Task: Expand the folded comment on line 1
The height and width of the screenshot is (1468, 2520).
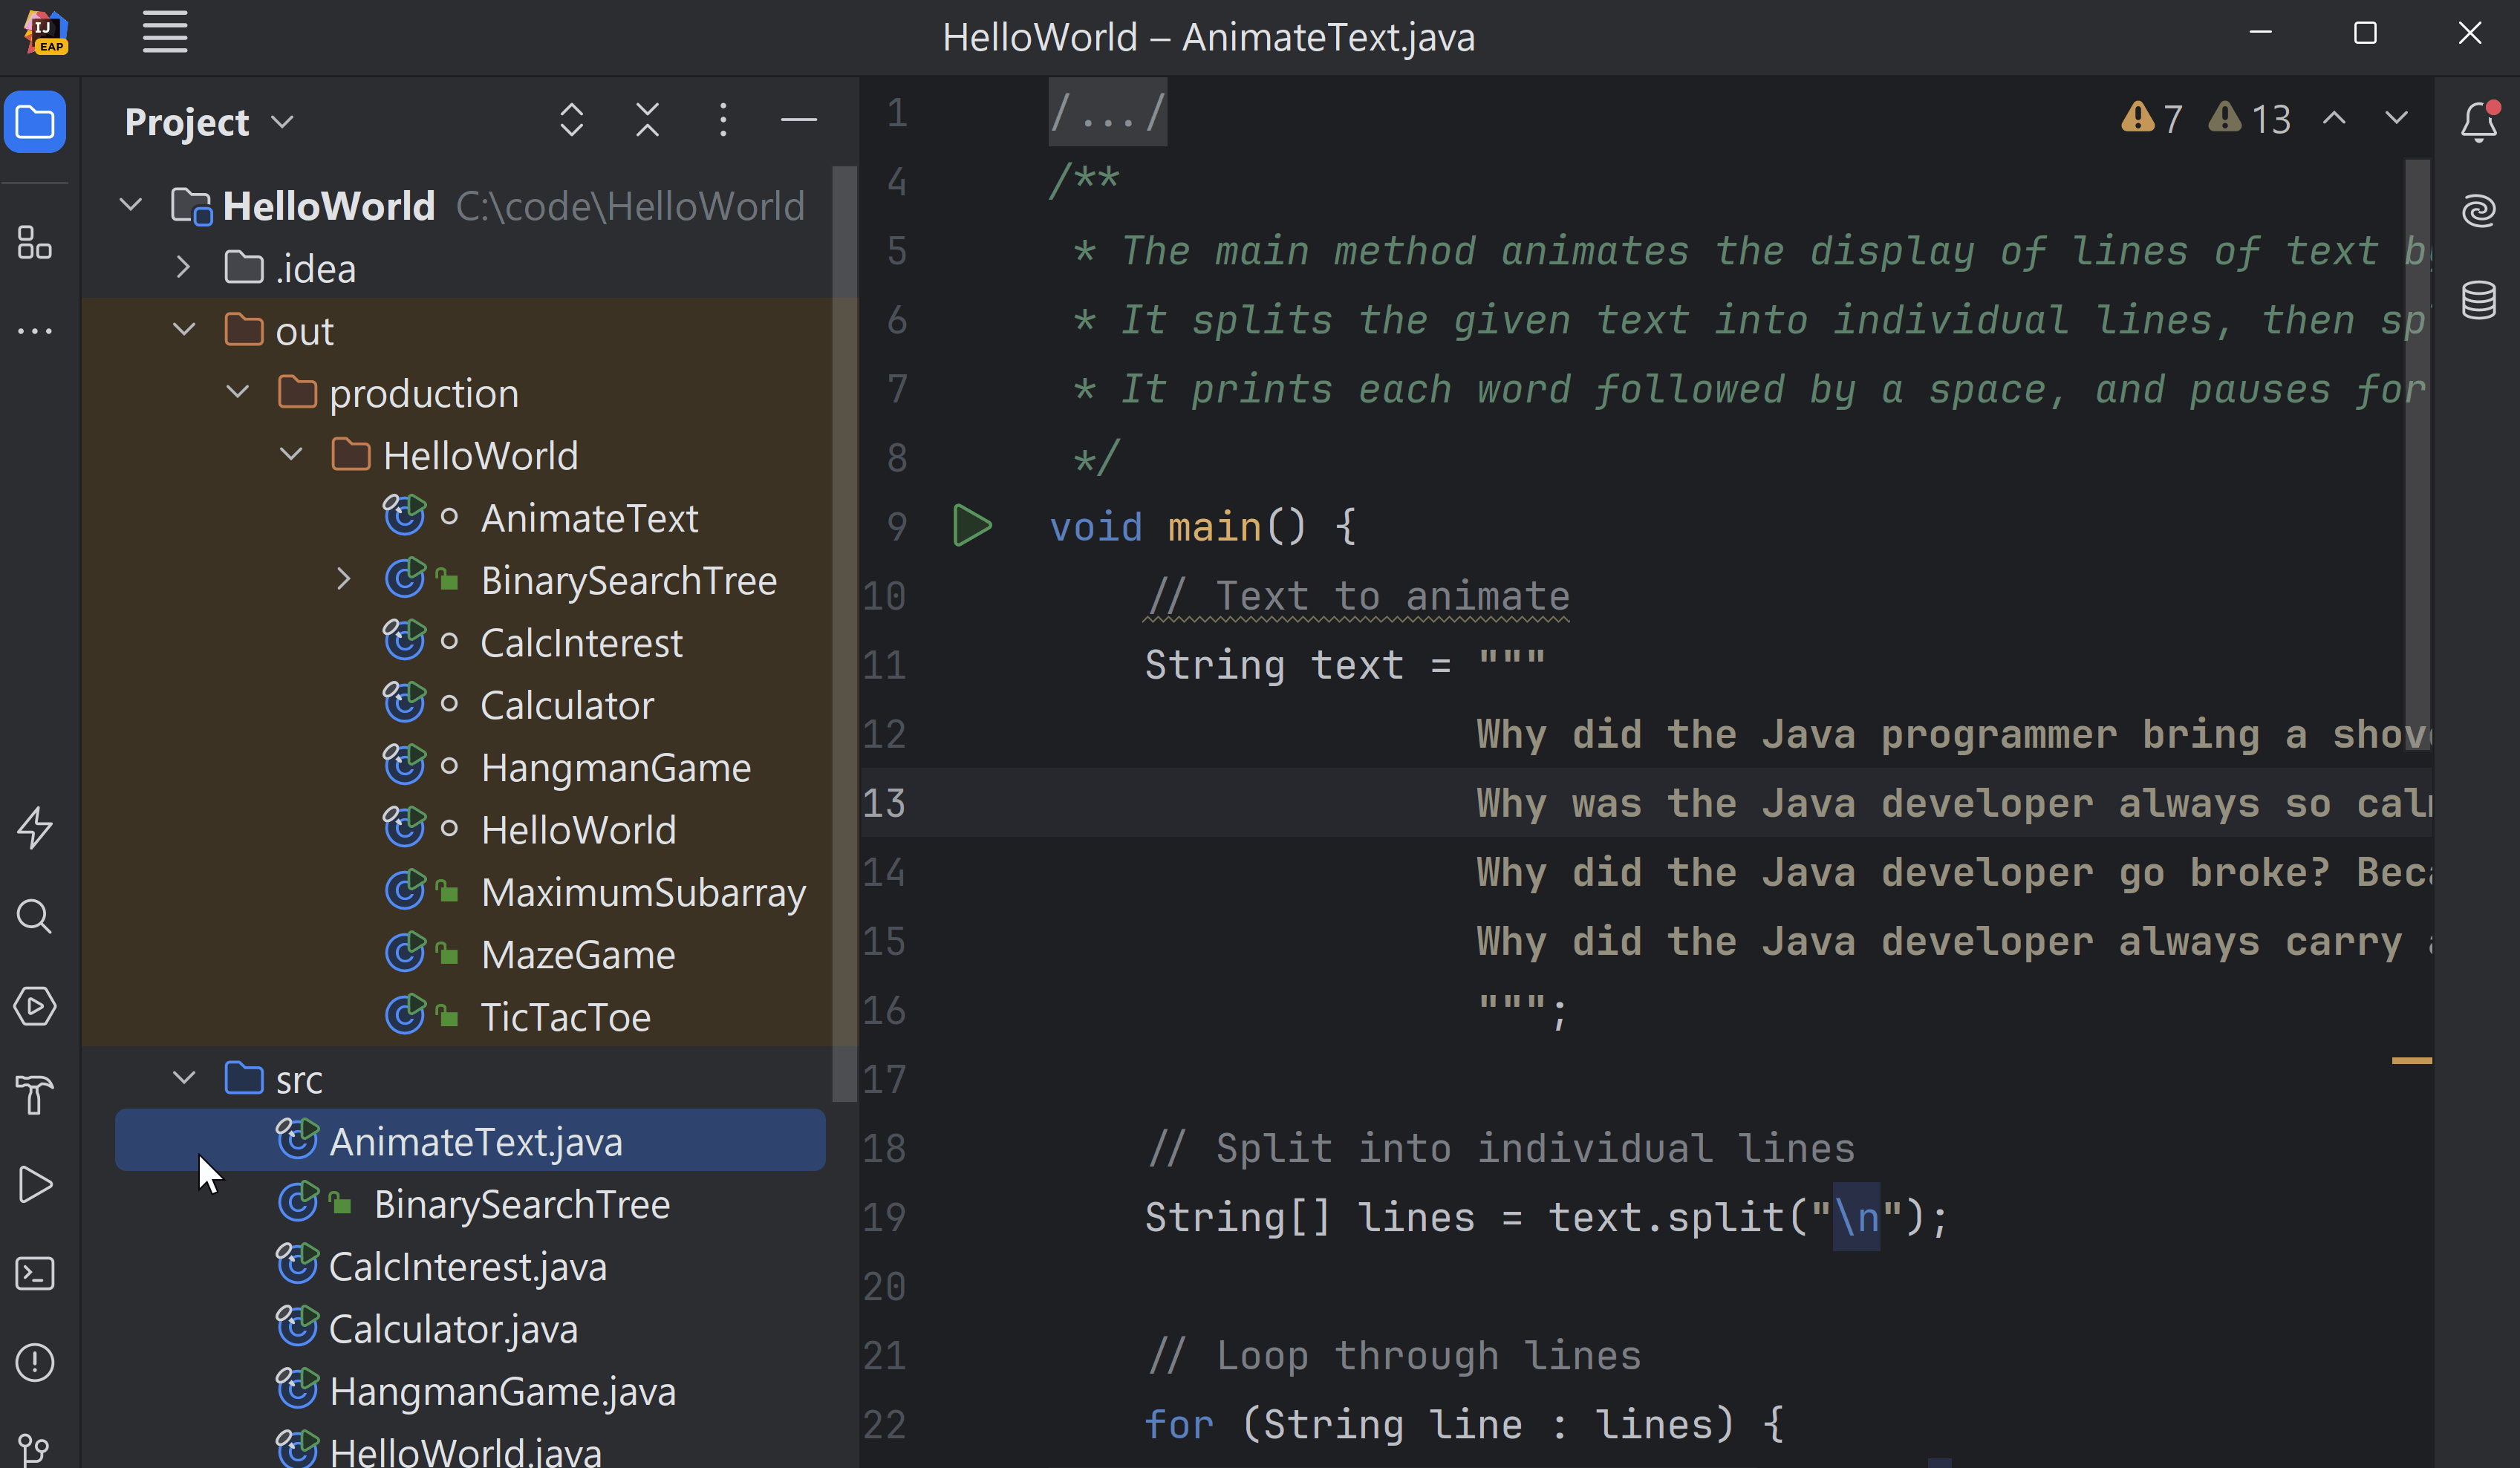Action: pyautogui.click(x=1107, y=113)
